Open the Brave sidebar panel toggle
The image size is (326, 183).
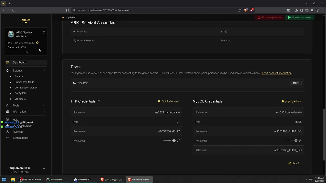302,10
